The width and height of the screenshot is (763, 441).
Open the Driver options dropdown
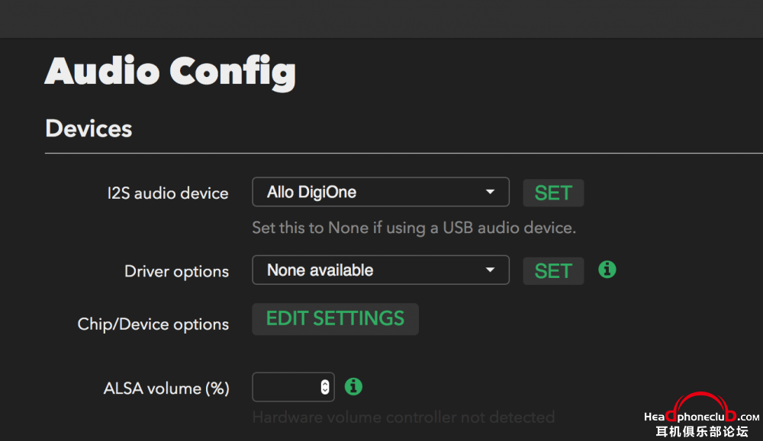[x=381, y=270]
